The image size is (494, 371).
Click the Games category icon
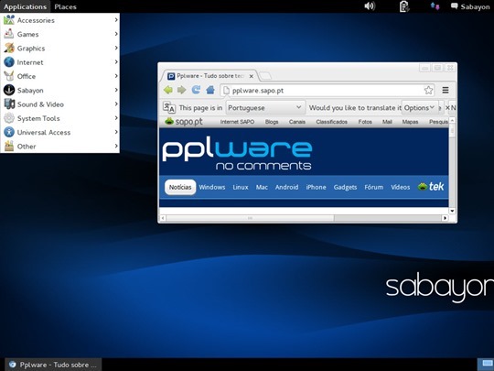click(9, 34)
